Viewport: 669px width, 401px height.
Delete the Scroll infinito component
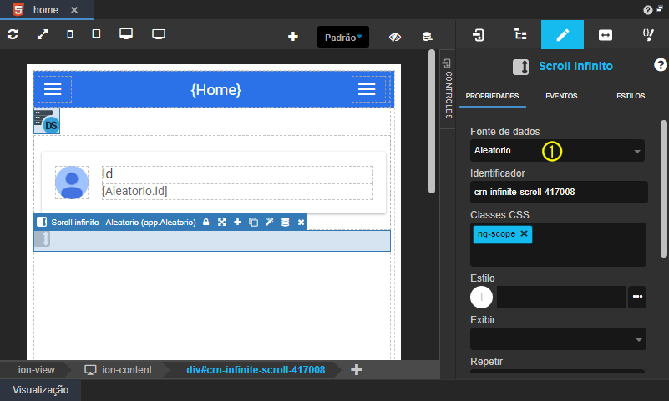(x=301, y=223)
